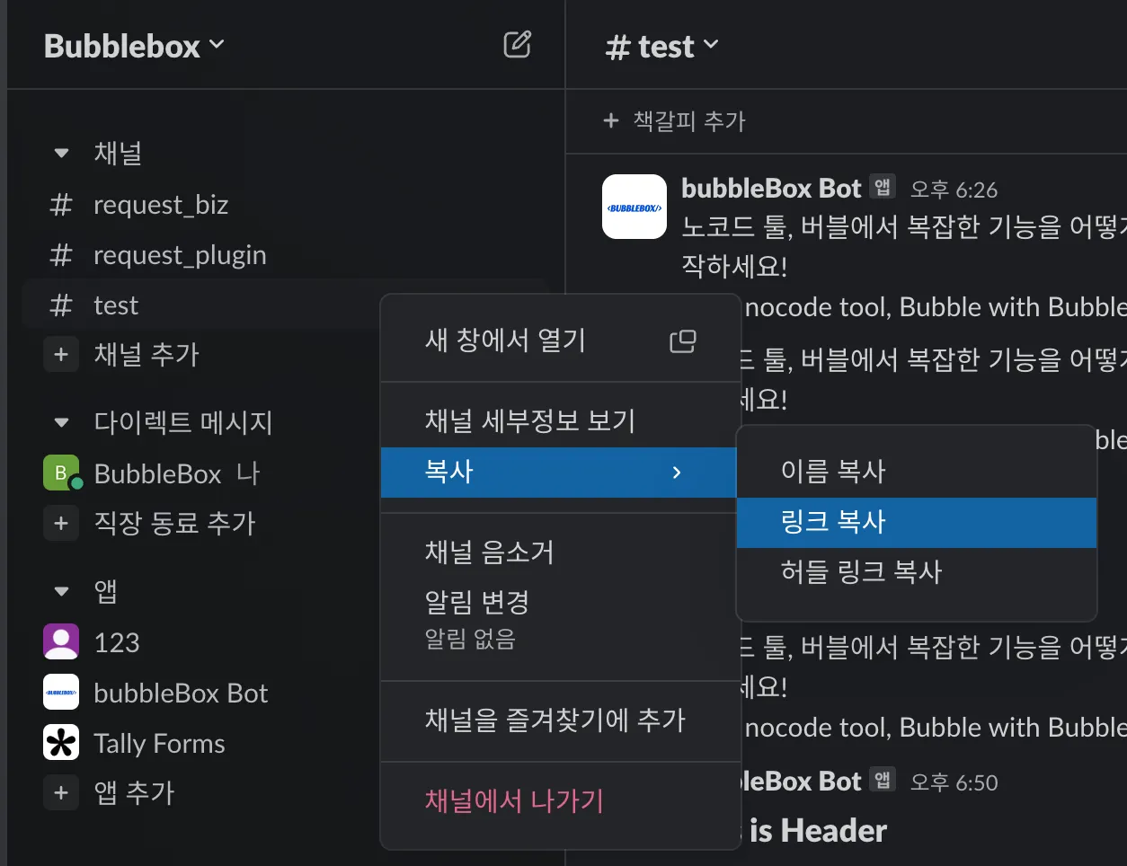The width and height of the screenshot is (1127, 866).
Task: Collapse the 앱 section
Action: tap(61, 591)
